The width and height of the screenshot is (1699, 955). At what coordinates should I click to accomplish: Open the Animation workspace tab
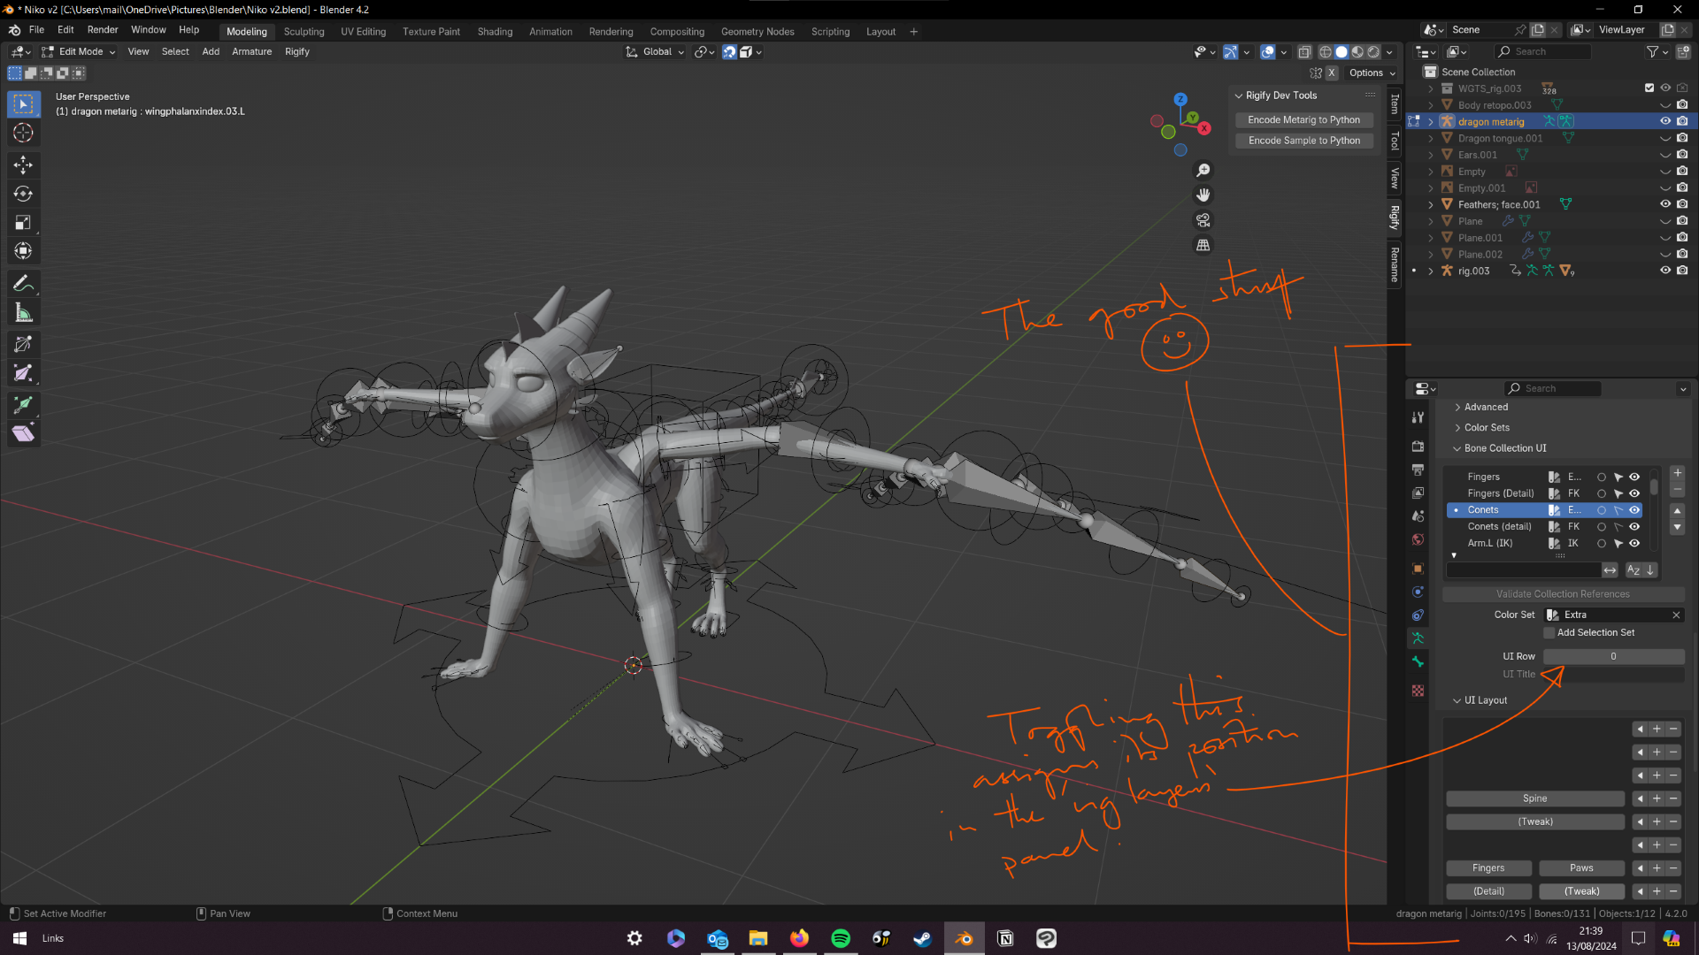click(x=550, y=32)
